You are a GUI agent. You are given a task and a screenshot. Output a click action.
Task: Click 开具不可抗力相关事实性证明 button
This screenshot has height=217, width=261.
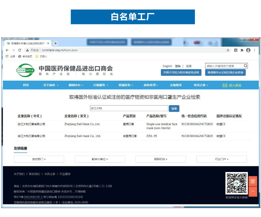coord(181,72)
